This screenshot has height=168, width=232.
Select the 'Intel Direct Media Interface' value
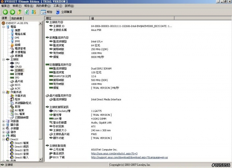pos(106,99)
